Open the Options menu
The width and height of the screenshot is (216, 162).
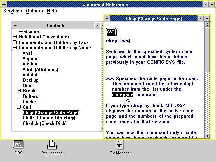pyautogui.click(x=34, y=11)
